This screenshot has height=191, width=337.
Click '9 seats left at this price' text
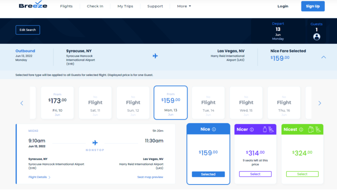[255, 162]
